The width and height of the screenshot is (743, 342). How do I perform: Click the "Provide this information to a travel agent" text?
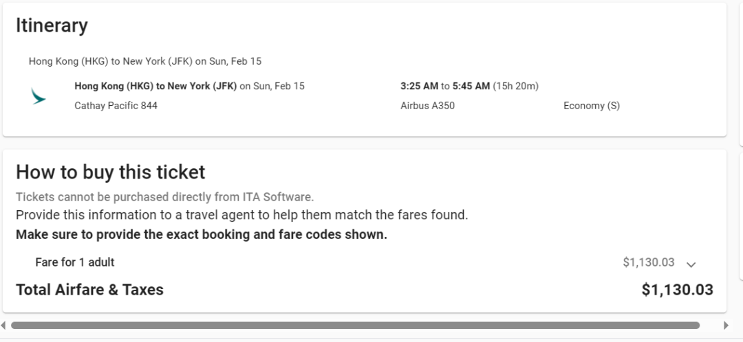pos(241,215)
